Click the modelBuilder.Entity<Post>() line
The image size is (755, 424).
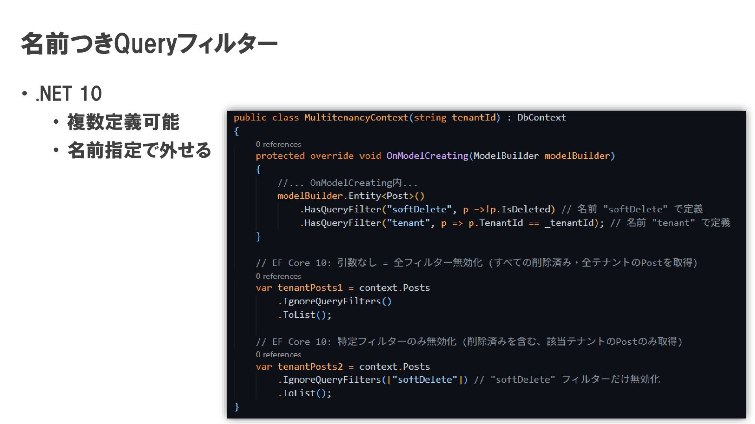351,196
